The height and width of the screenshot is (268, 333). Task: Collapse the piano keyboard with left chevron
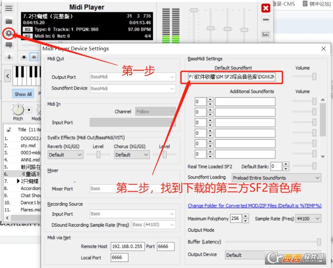[7, 76]
